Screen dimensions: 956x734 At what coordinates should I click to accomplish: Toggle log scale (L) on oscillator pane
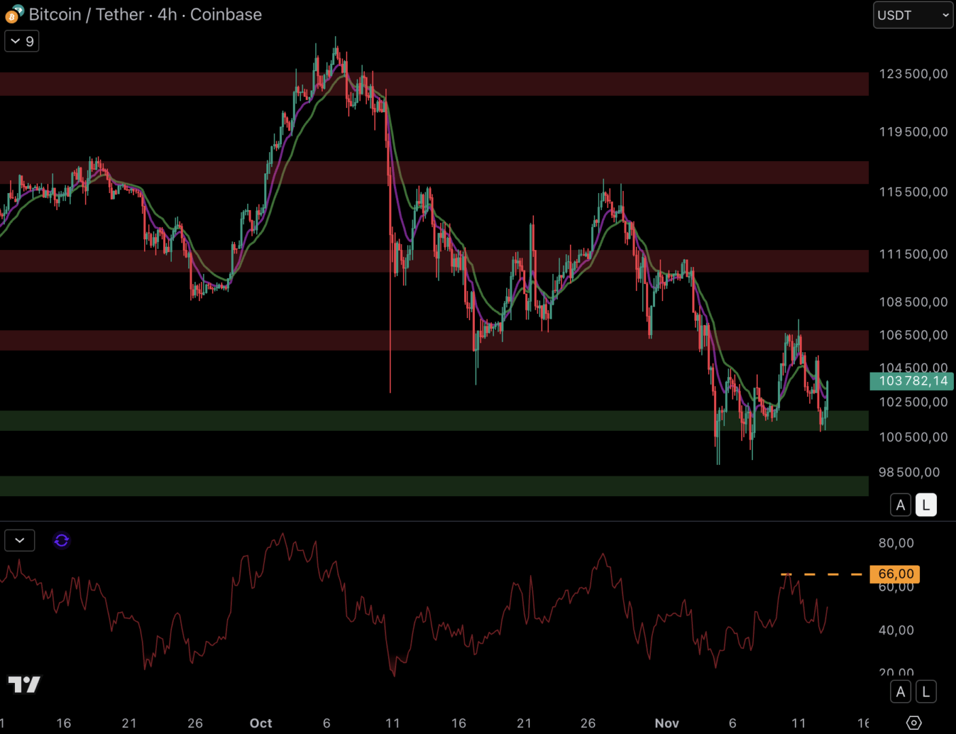click(x=925, y=692)
